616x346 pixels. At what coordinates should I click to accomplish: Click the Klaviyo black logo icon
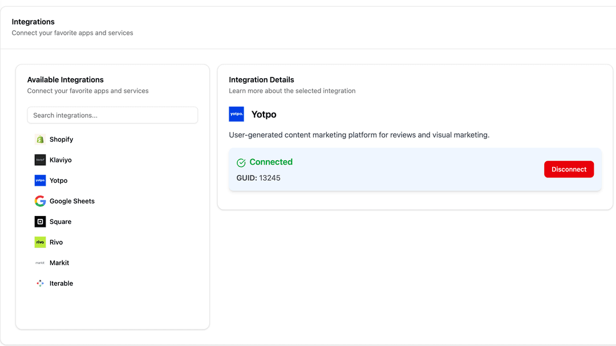click(40, 160)
